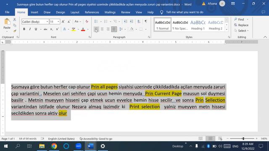Apply red font color
269x151 pixels.
tap(83, 29)
